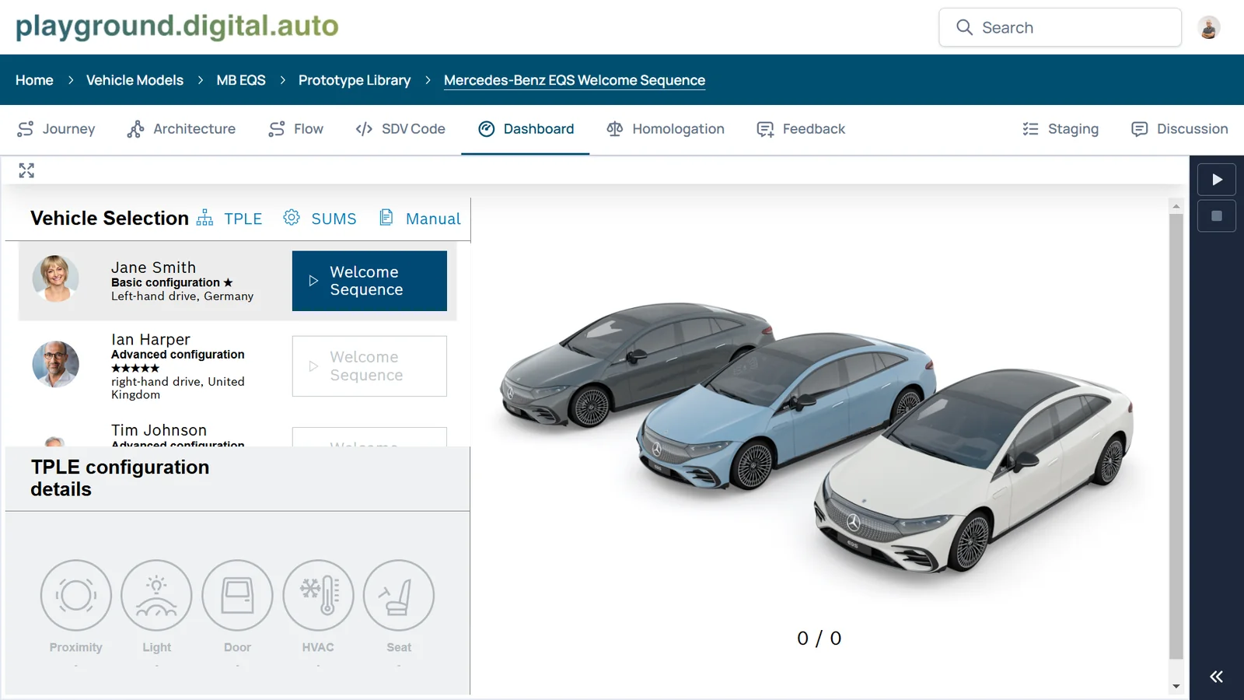The image size is (1244, 700).
Task: Select the Dashboard tab
Action: (x=526, y=129)
